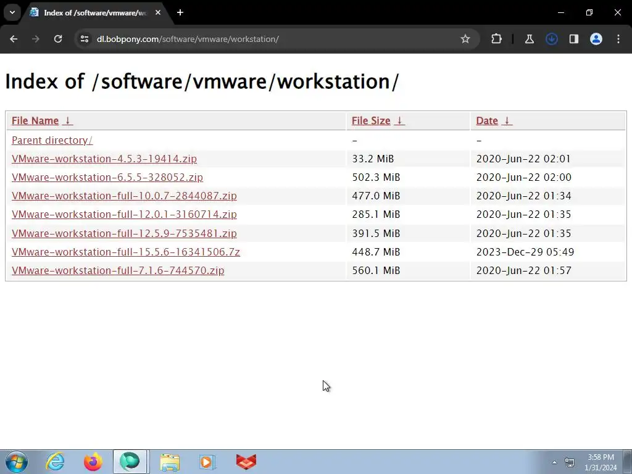Image resolution: width=632 pixels, height=474 pixels.
Task: Select the 2020-Jun-22 02:01 date cell
Action: [548, 159]
